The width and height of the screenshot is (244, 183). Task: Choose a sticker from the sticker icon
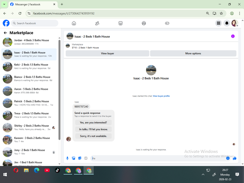[x=80, y=158]
